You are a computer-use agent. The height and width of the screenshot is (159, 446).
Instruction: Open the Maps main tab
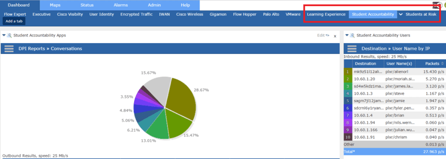tap(55, 5)
